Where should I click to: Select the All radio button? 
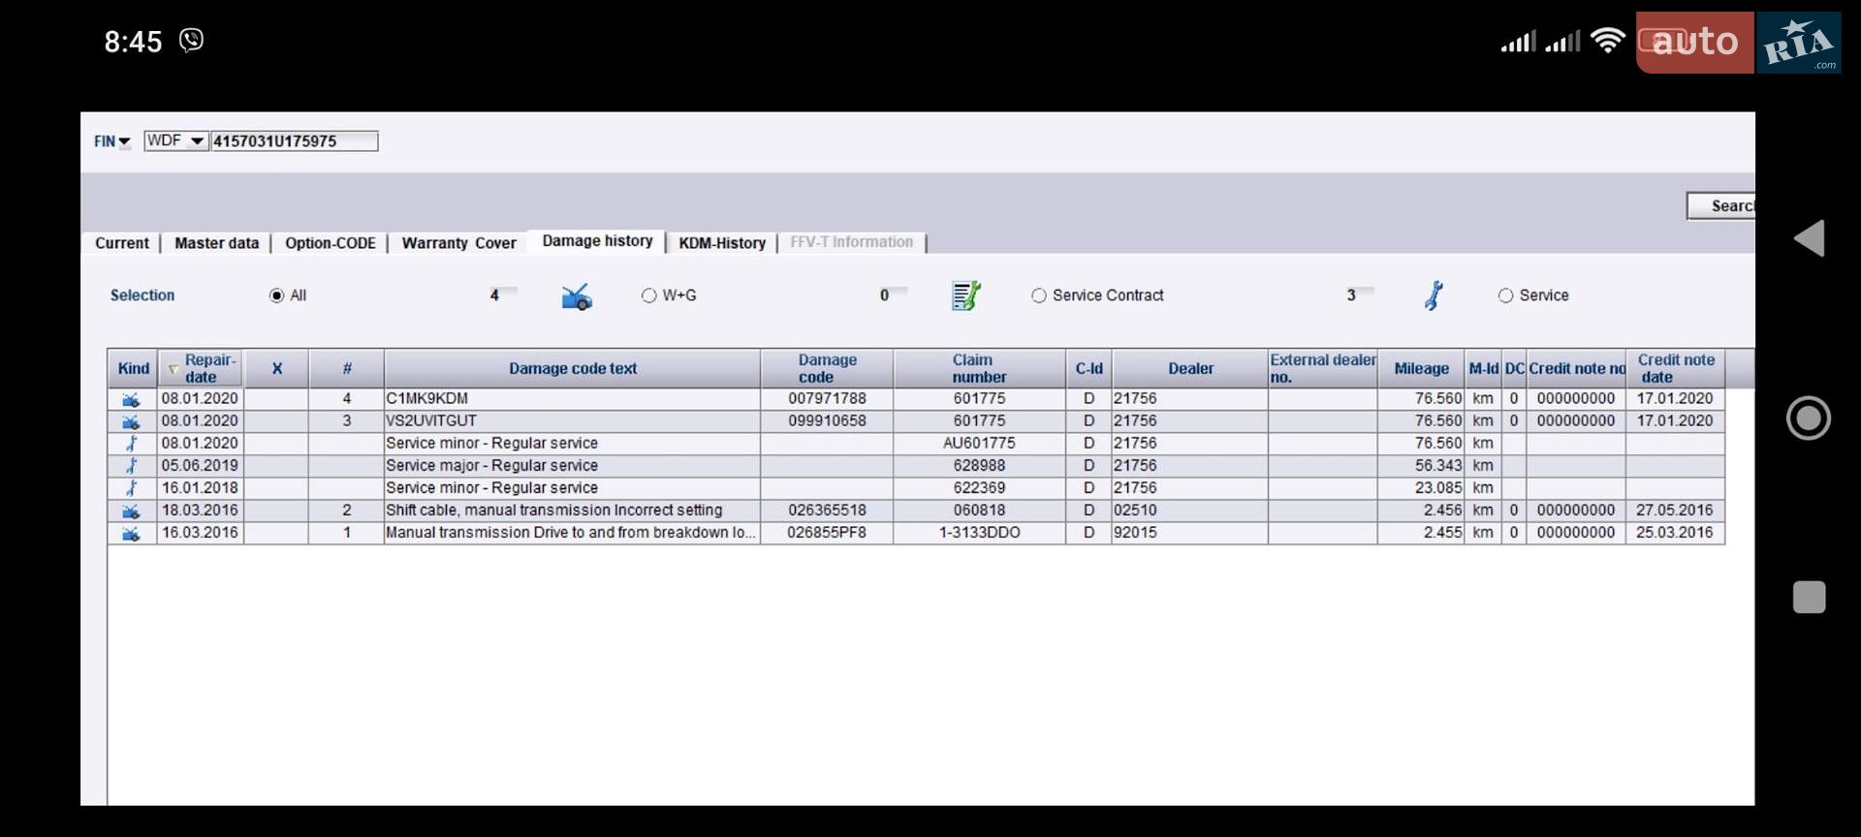(276, 295)
